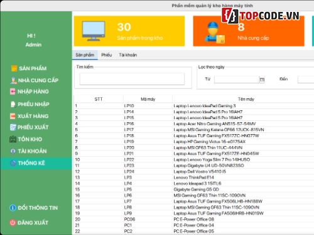The image size is (314, 235).
Task: Select row Laptop MSI Gaming GF63 Thin 11SC-1090VN
Action: point(194,207)
